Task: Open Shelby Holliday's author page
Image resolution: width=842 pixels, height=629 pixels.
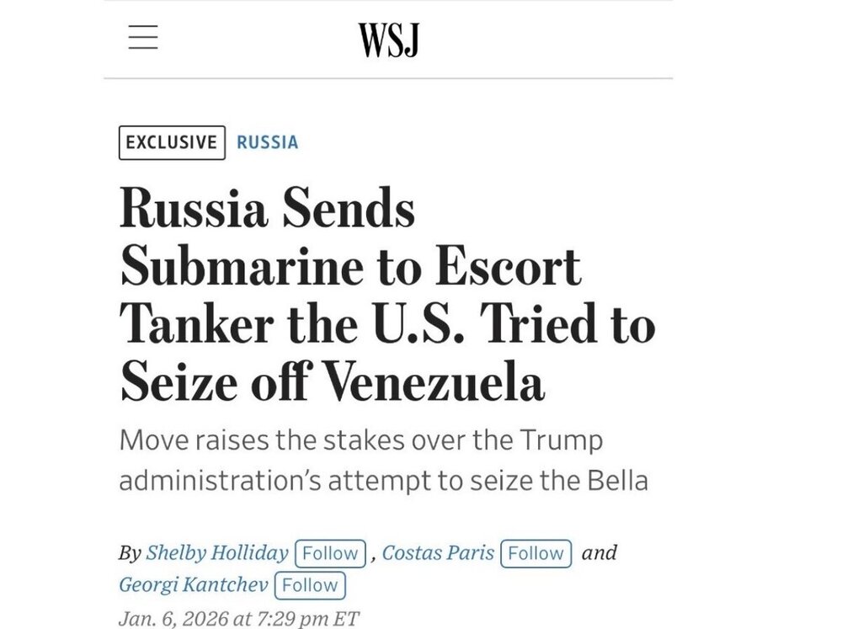Action: [x=217, y=553]
